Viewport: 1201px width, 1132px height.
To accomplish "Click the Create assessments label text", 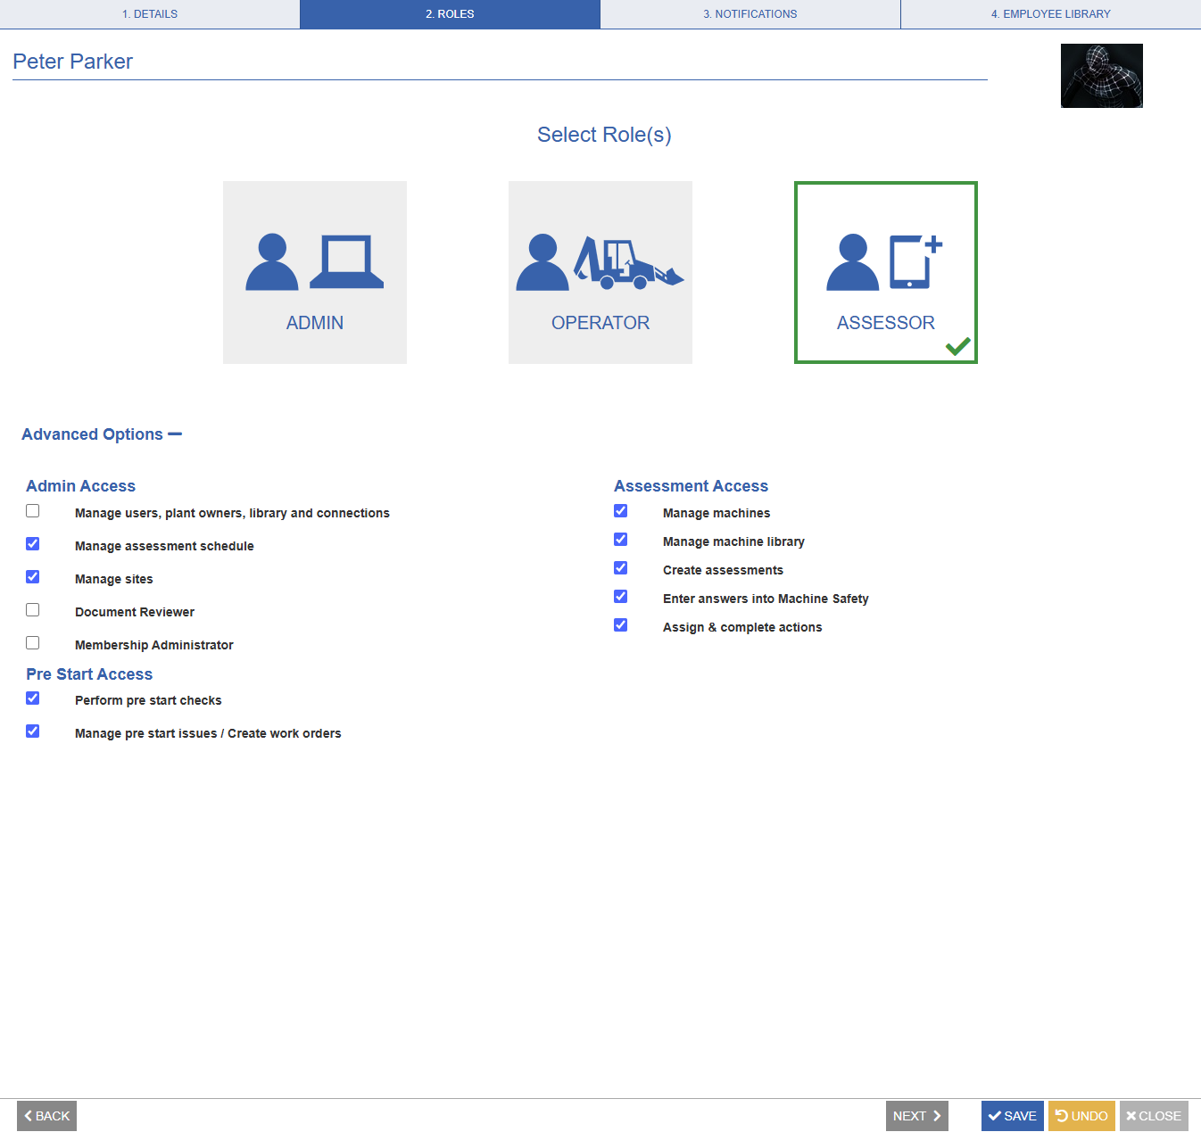I will 724,570.
